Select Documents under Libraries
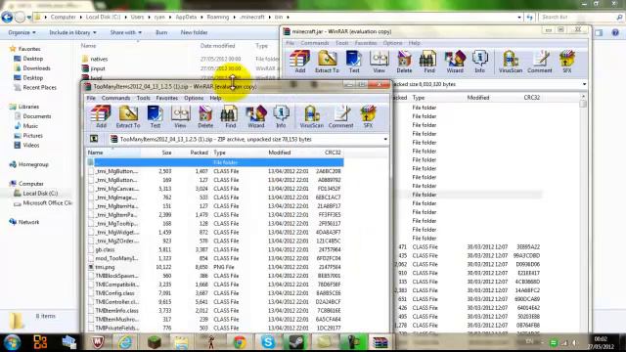Image resolution: width=626 pixels, height=352 pixels. click(37, 116)
